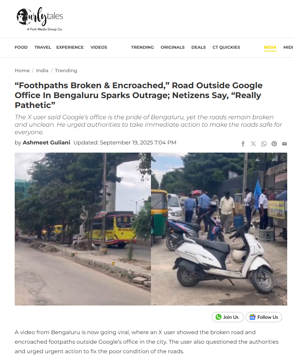Open the TRAVEL section
Image resolution: width=293 pixels, height=359 pixels.
coord(43,47)
